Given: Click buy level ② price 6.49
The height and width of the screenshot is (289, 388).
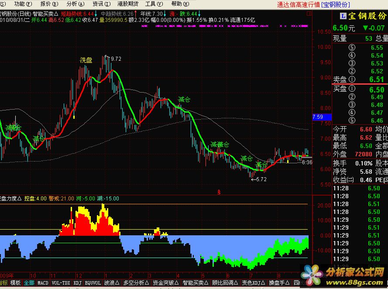Looking at the screenshot, I should (x=377, y=97).
